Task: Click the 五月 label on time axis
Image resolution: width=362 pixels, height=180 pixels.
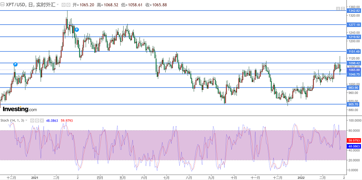Action: [x=122, y=178]
